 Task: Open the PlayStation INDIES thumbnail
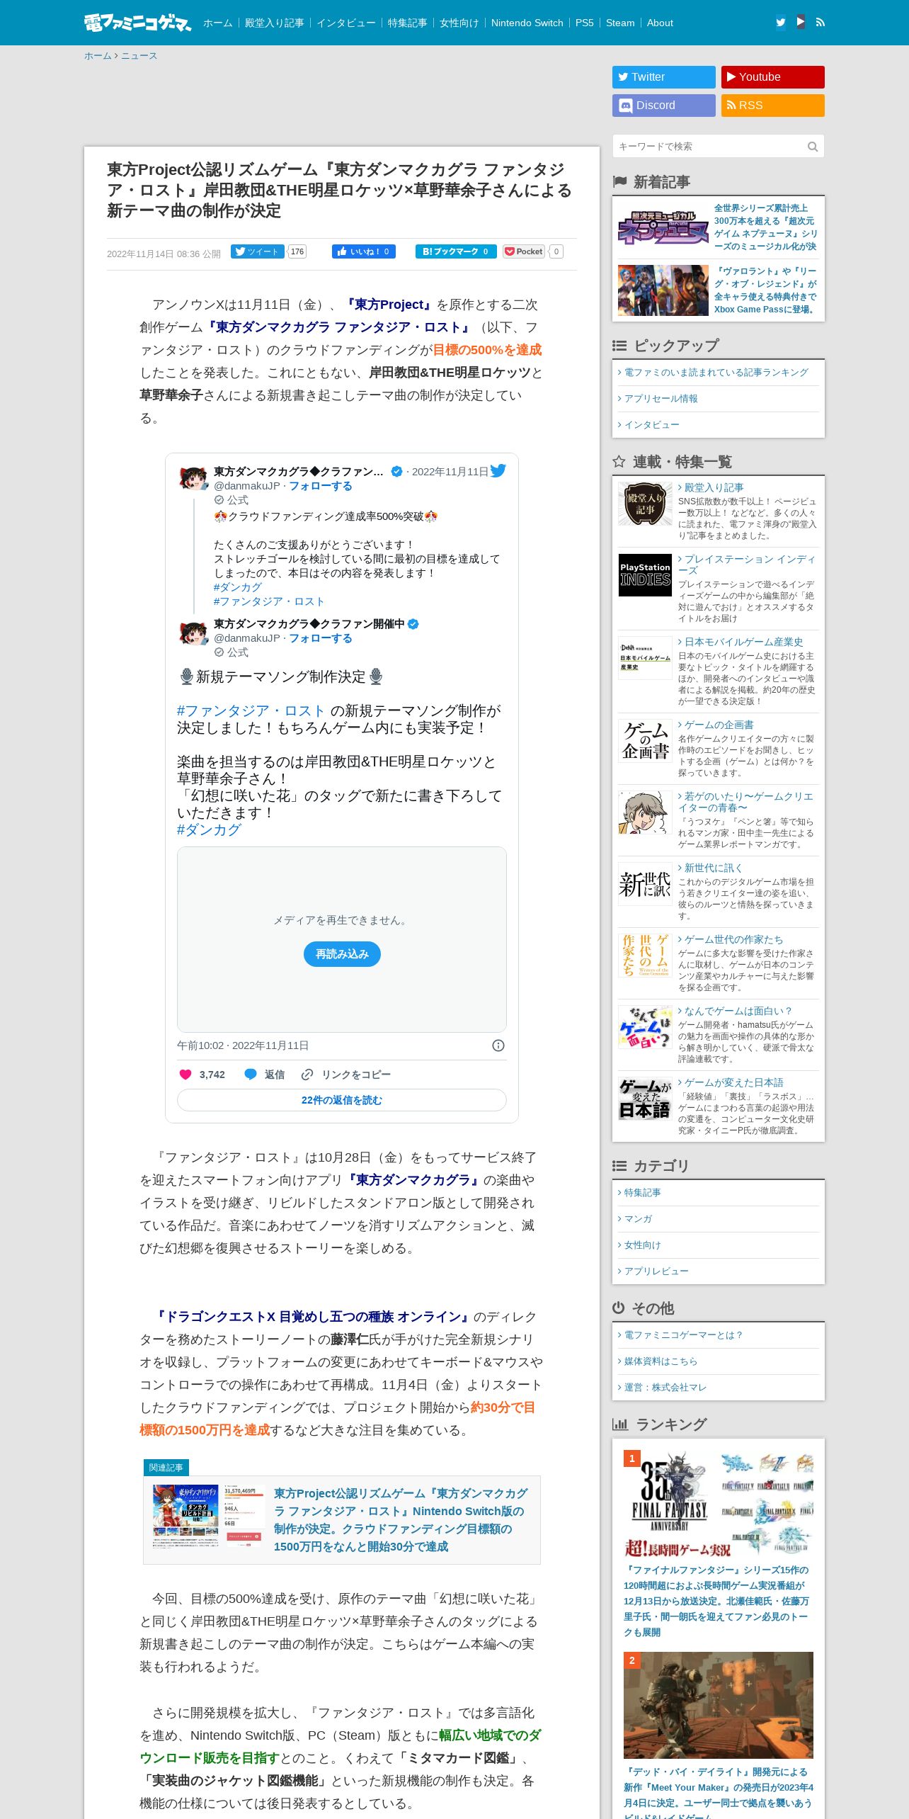pos(645,575)
